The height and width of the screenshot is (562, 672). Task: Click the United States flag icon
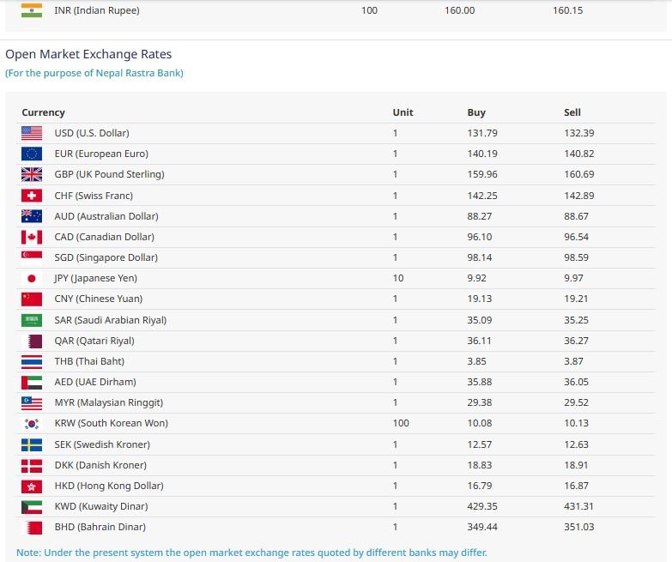[32, 133]
